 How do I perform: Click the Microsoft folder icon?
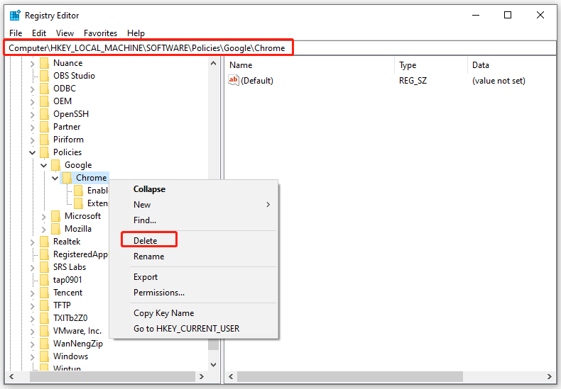[x=56, y=216]
